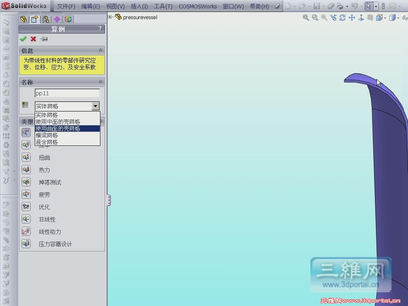Choose 使用曲面的壳网格 option

67,129
